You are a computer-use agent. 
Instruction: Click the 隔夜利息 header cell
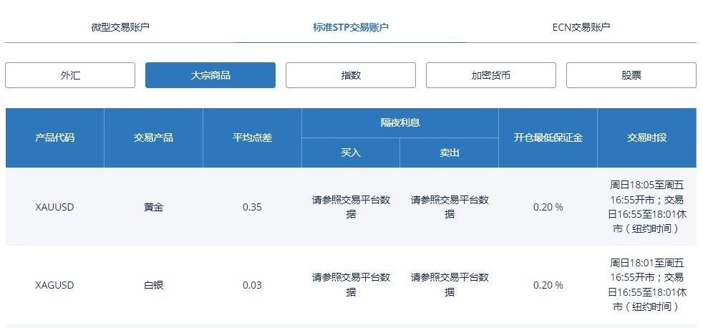pyautogui.click(x=400, y=122)
